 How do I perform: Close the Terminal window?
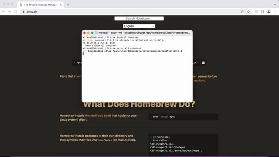pos(84,33)
